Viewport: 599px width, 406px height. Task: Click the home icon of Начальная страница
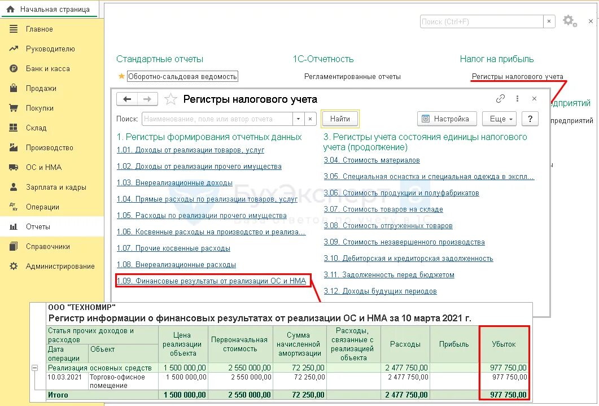(x=11, y=9)
